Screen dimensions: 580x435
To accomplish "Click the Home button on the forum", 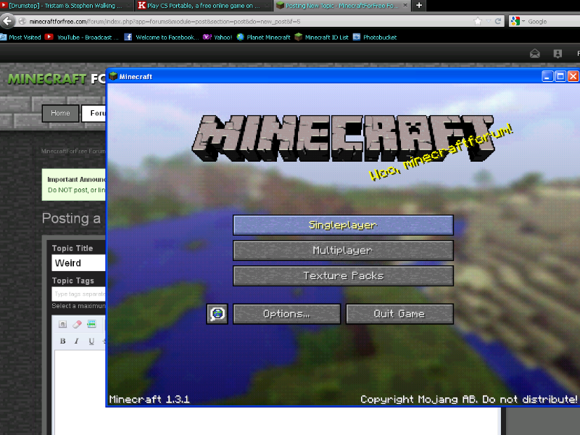I will pos(60,113).
